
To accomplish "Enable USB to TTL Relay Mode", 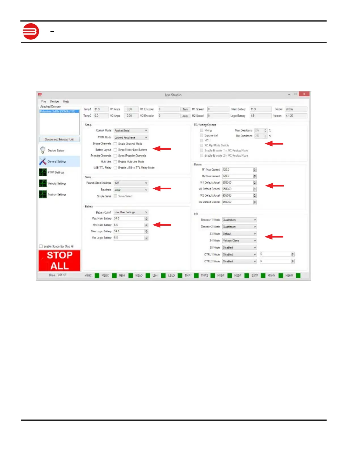I will point(115,168).
